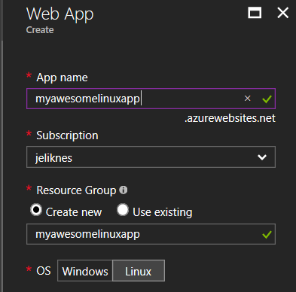Open the Subscription dropdown showing jeliknes
The width and height of the screenshot is (296, 292).
[x=151, y=157]
